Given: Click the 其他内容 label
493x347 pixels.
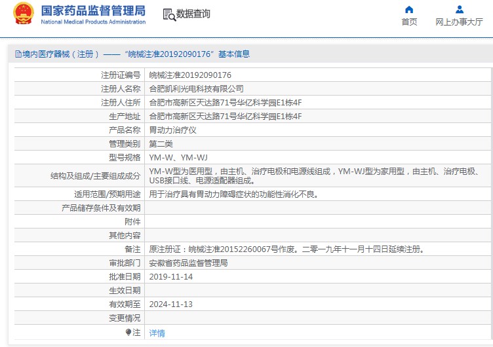Looking at the screenshot, I should [125, 236].
